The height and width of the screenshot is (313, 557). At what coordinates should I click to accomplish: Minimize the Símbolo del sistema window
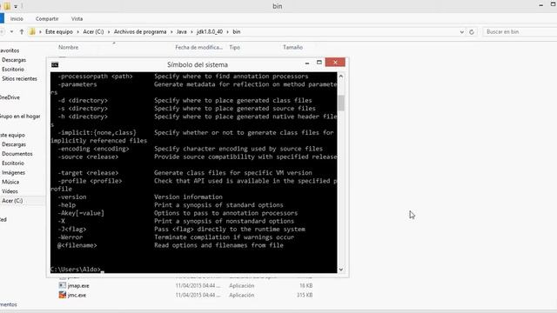(307, 63)
